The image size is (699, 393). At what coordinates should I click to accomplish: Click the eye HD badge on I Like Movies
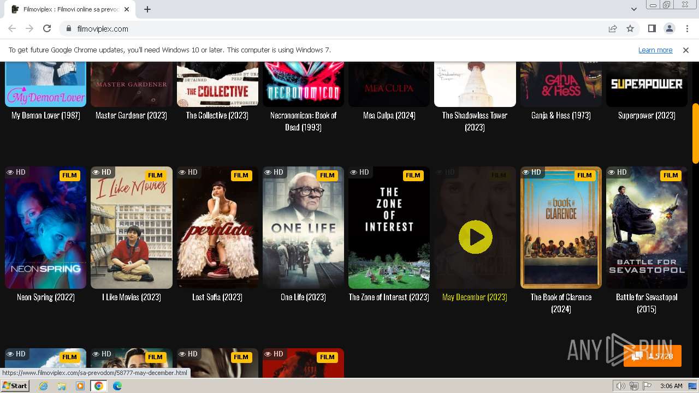pyautogui.click(x=102, y=172)
